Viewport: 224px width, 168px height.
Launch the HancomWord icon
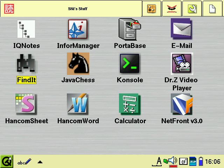pos(78,104)
